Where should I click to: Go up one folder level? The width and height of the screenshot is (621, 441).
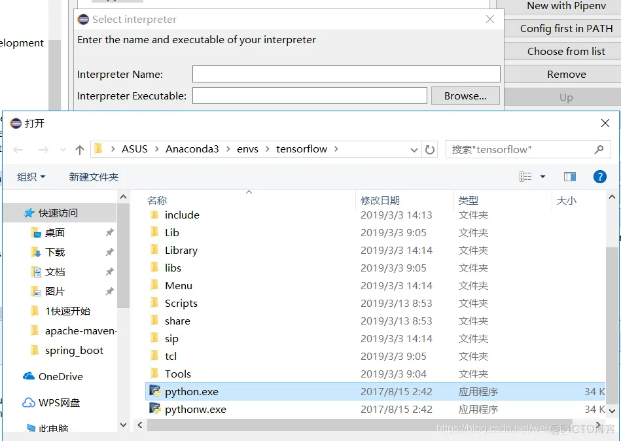[x=80, y=150]
